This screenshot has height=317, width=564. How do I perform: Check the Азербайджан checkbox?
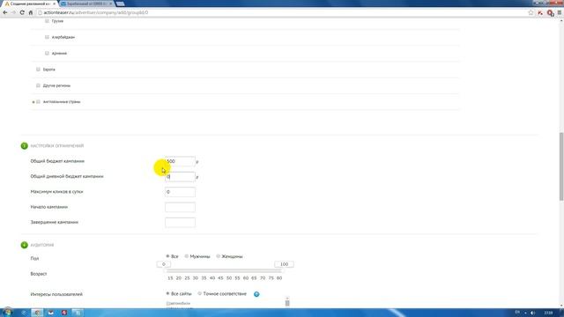(47, 37)
